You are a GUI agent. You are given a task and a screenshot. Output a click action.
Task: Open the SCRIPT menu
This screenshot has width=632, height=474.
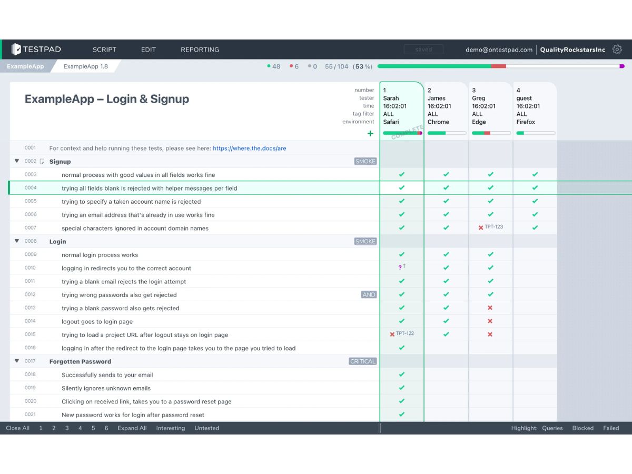[104, 50]
